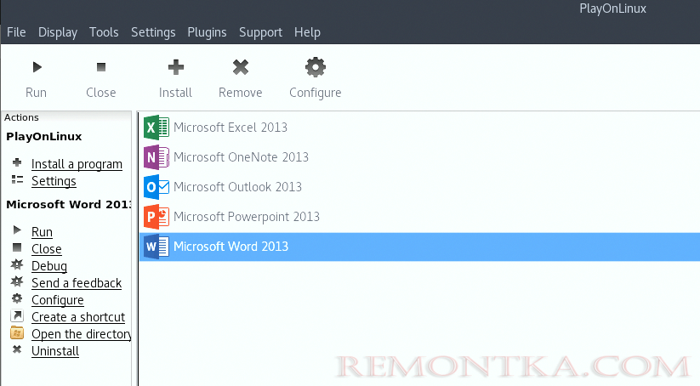Click the Uninstall link
The width and height of the screenshot is (700, 386).
55,351
